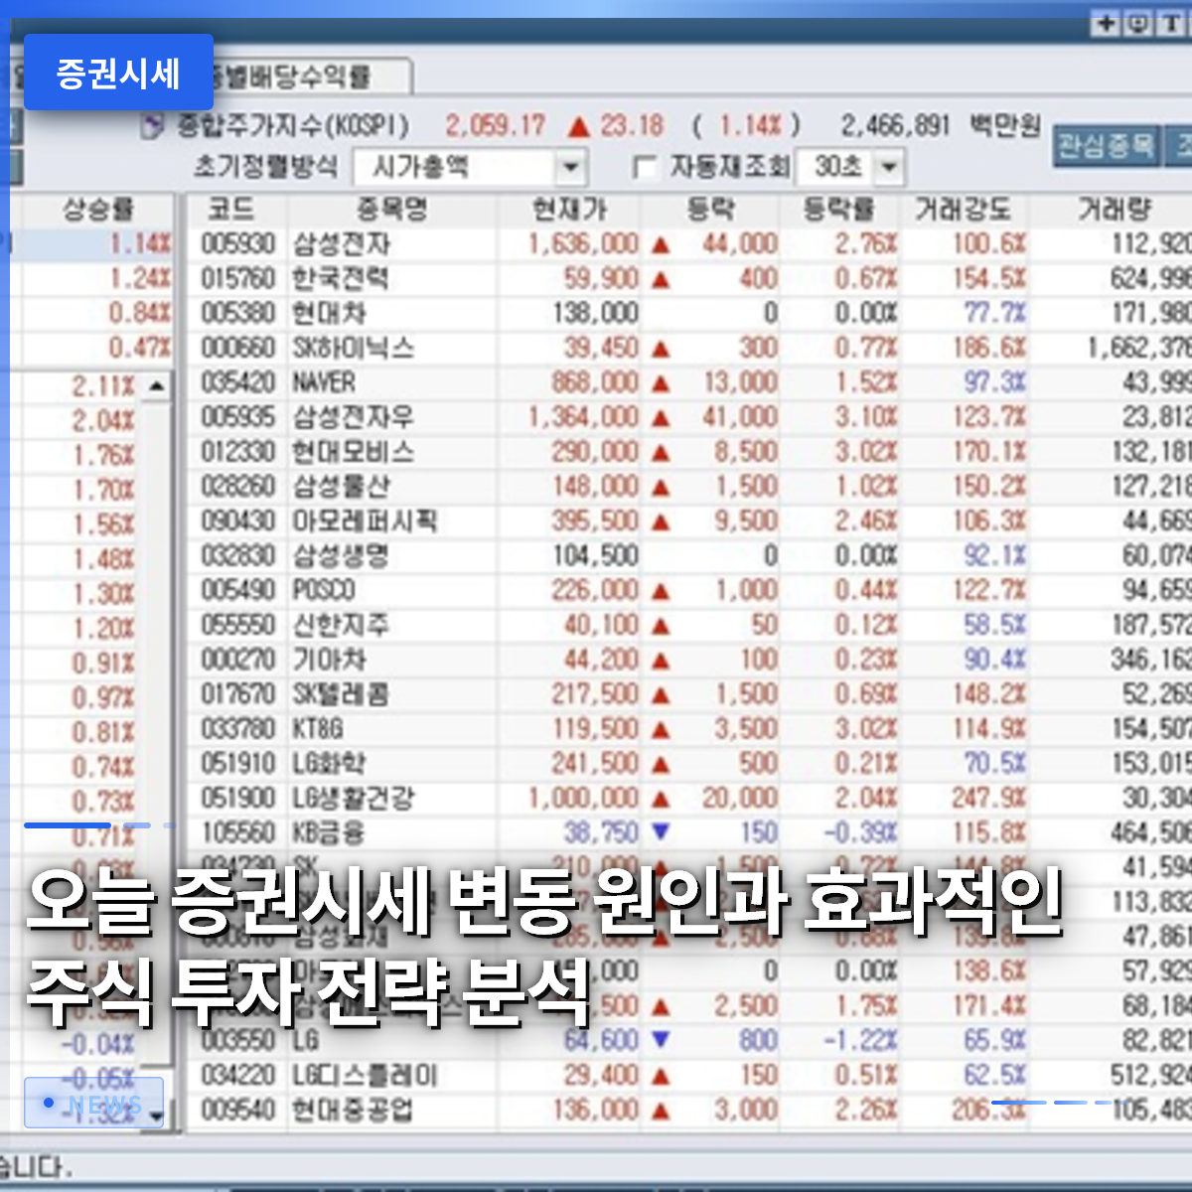
Task: Select the SK하이닉스 stock name
Action: tap(353, 349)
